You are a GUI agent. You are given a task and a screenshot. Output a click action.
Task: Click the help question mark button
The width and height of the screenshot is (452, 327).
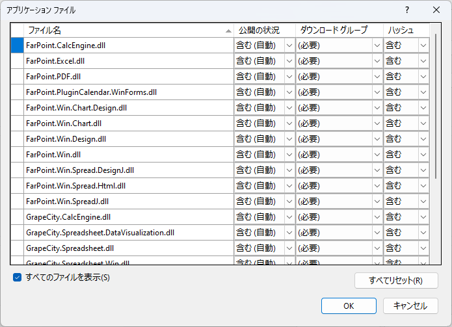tap(407, 10)
